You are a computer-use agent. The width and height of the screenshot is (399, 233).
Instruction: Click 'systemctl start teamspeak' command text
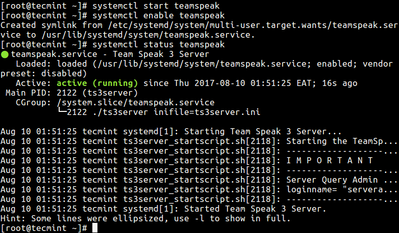point(156,6)
